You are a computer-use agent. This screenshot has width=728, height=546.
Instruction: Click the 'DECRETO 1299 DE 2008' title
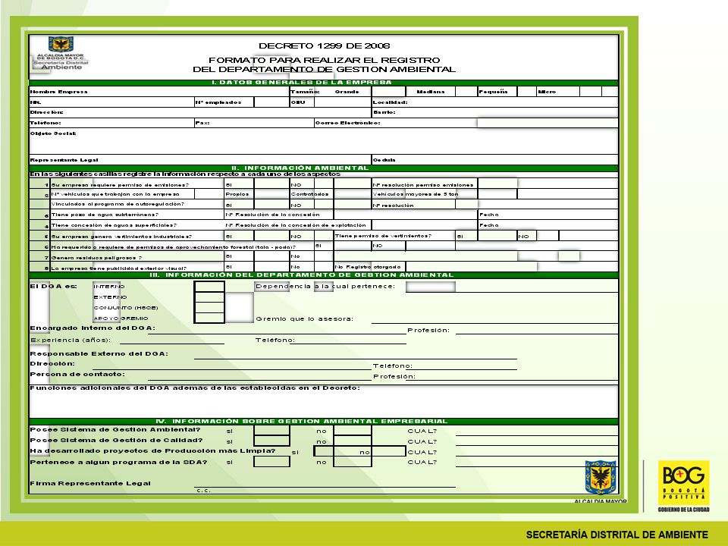324,45
